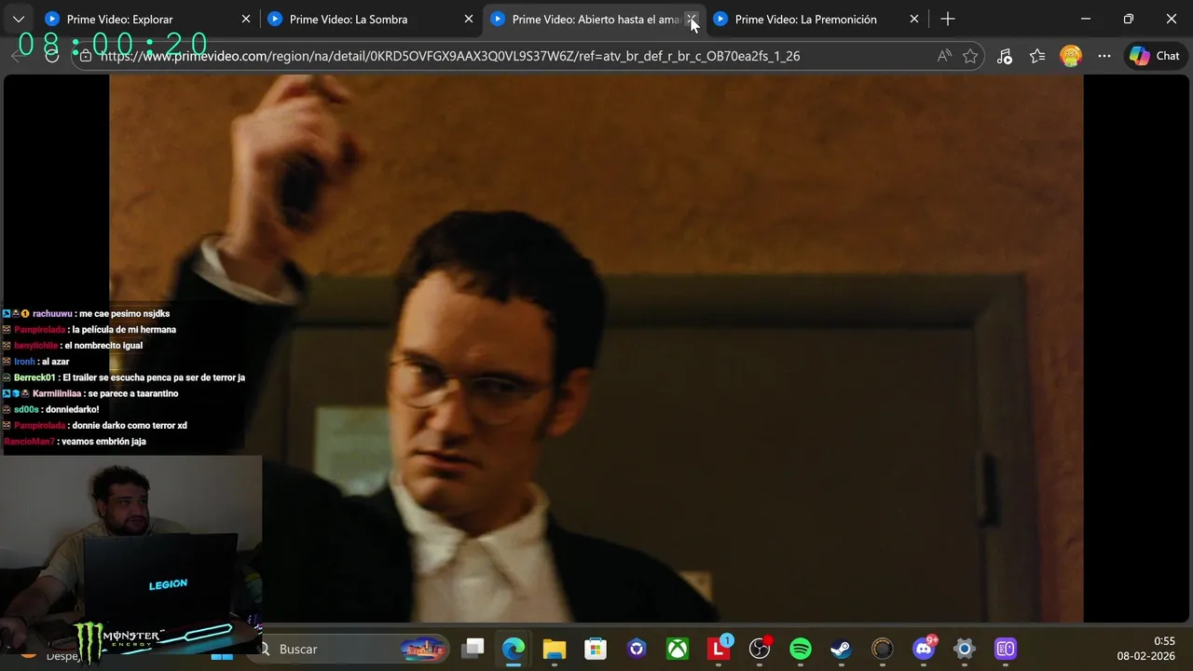Select the Abierto hasta el amanecer tab
1193x671 pixels.
click(594, 19)
